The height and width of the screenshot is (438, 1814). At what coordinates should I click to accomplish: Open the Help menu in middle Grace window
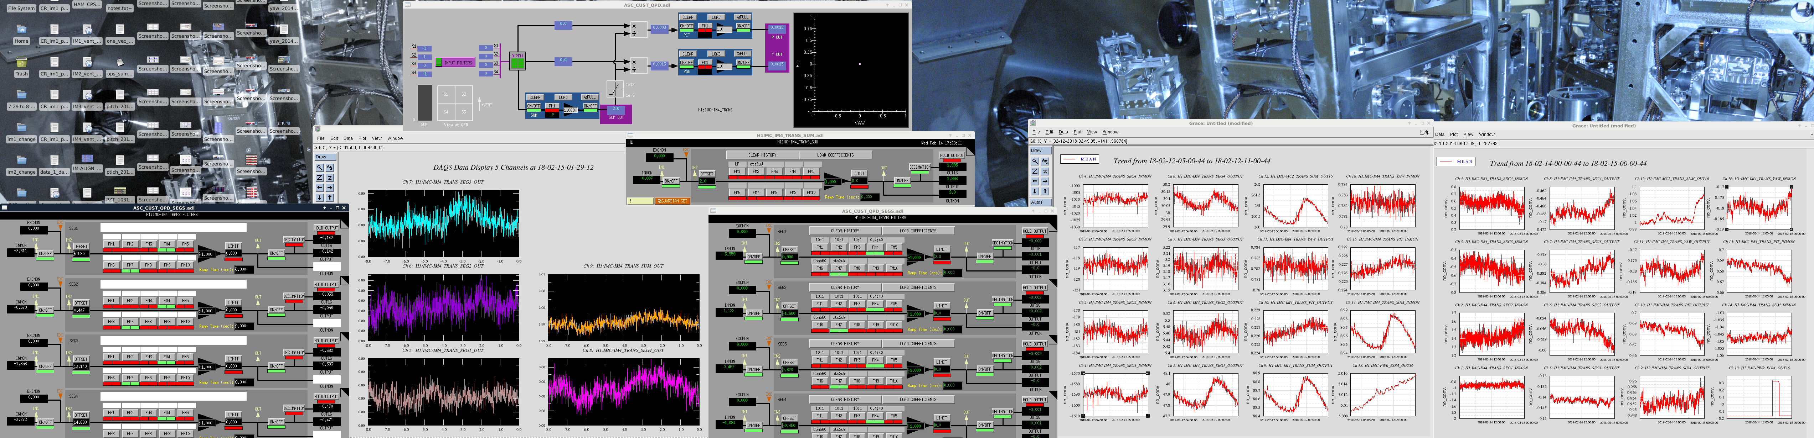click(x=1424, y=132)
